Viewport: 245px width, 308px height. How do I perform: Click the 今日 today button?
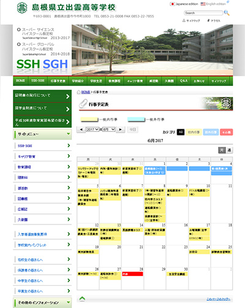pyautogui.click(x=133, y=129)
